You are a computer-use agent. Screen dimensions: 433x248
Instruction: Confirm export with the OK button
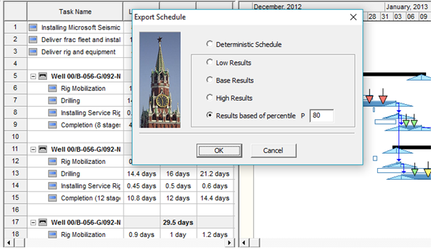coord(219,150)
